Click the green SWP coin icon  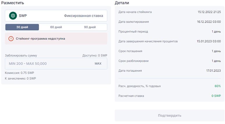(13, 16)
